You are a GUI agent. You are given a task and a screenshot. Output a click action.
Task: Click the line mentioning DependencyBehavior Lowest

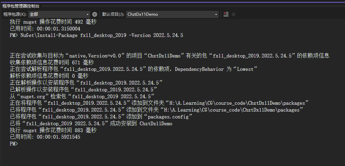coord(133,69)
